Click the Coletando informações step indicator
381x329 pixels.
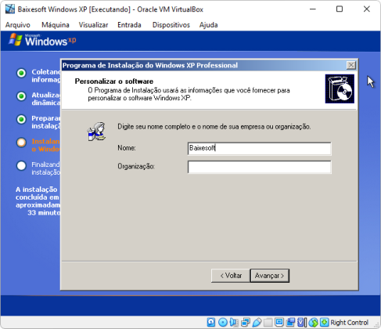(21, 73)
